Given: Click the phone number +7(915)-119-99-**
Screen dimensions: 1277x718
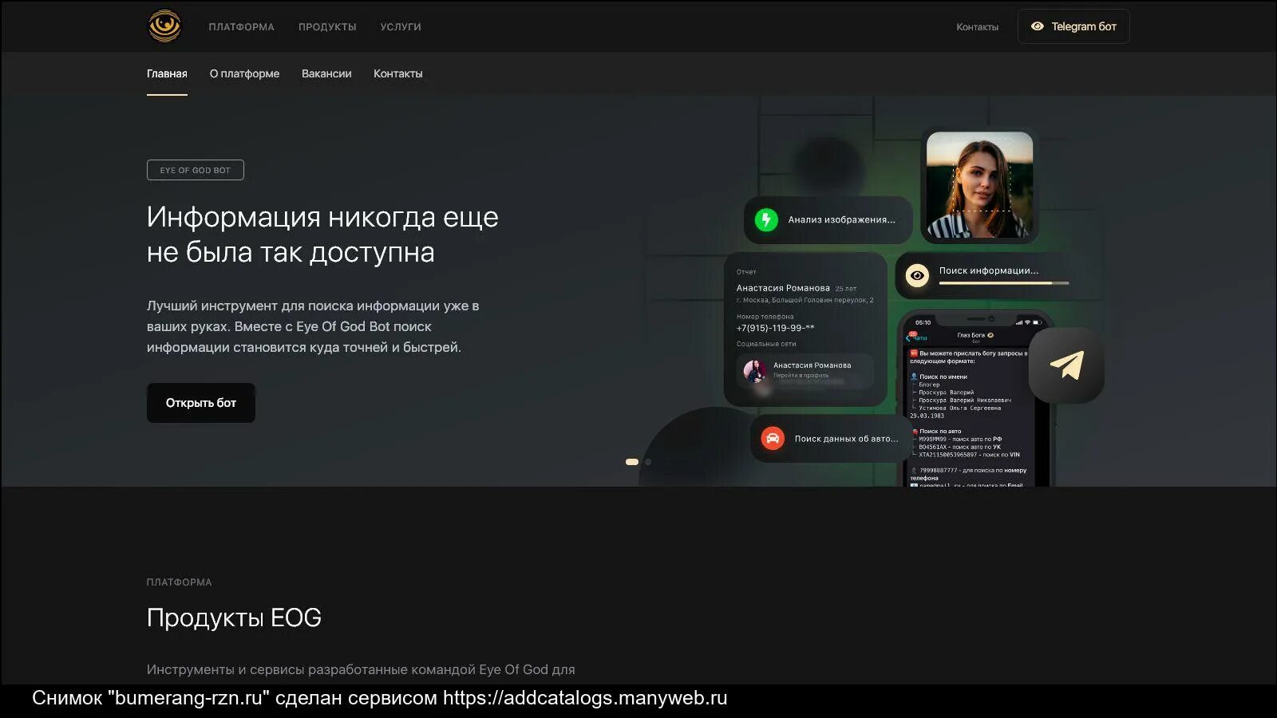Looking at the screenshot, I should pyautogui.click(x=776, y=328).
